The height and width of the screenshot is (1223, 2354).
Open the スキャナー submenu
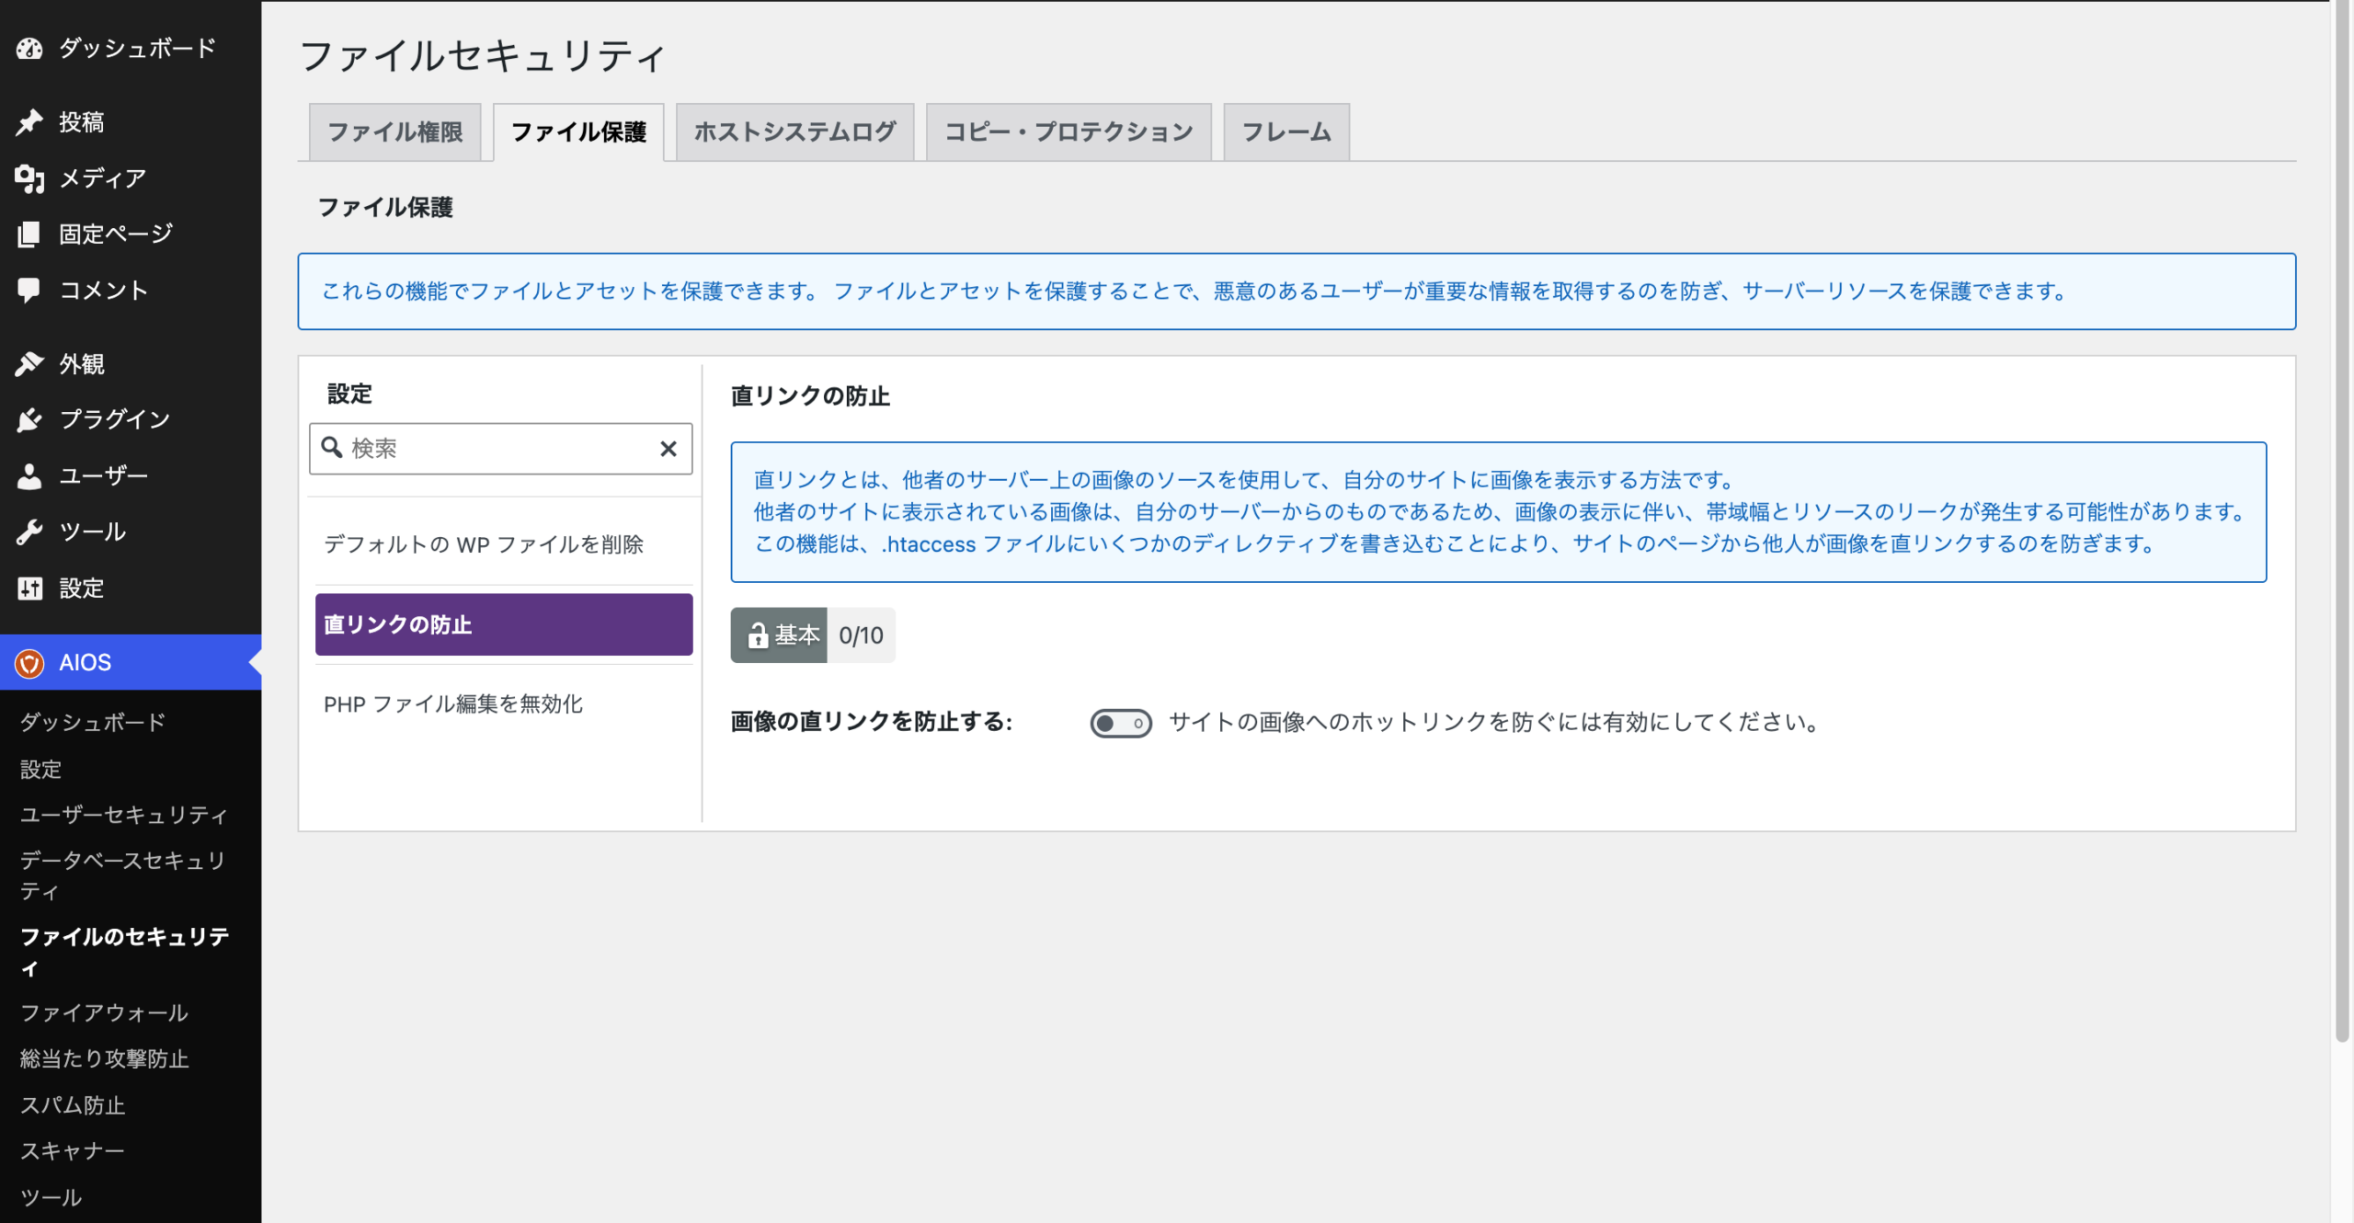tap(73, 1151)
